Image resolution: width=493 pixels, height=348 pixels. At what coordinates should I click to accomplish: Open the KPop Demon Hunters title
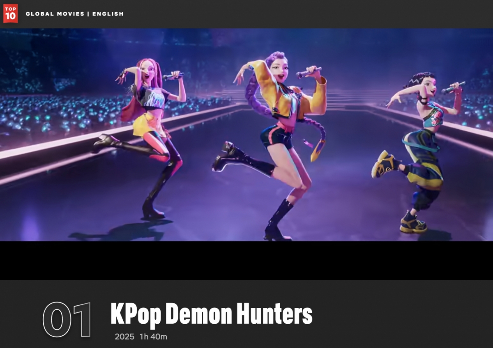pos(211,315)
